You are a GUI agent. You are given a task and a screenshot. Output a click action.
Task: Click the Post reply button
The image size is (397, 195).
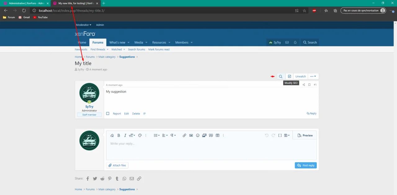tap(306, 165)
